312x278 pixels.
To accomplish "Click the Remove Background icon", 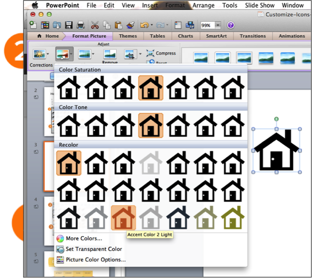I will (x=110, y=54).
